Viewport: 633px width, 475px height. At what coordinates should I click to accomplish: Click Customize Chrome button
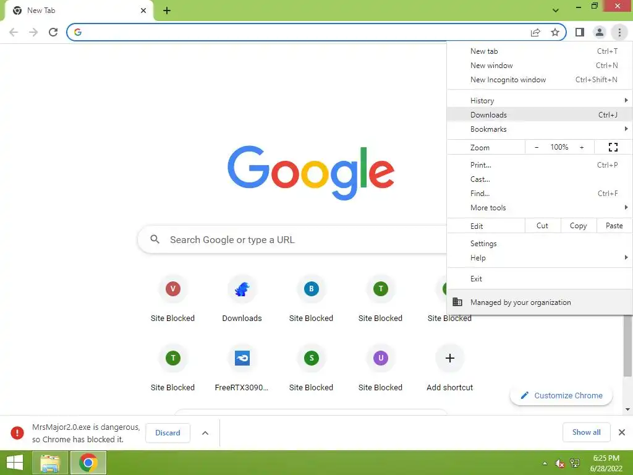[561, 395]
